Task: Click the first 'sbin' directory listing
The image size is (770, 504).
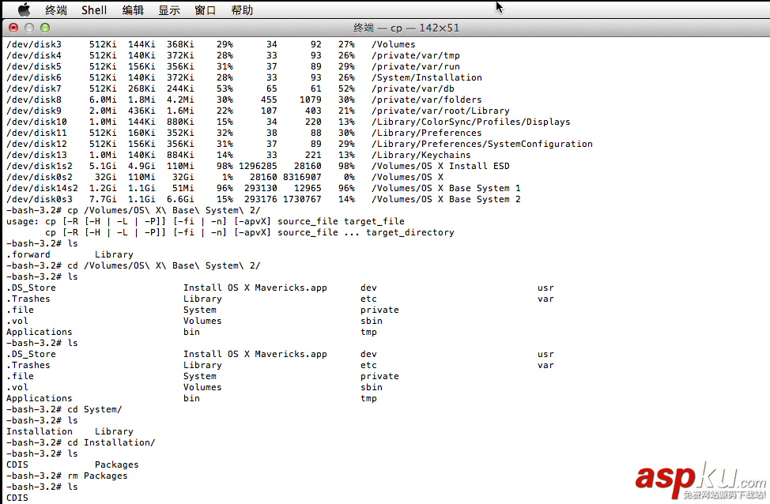Action: 372,321
